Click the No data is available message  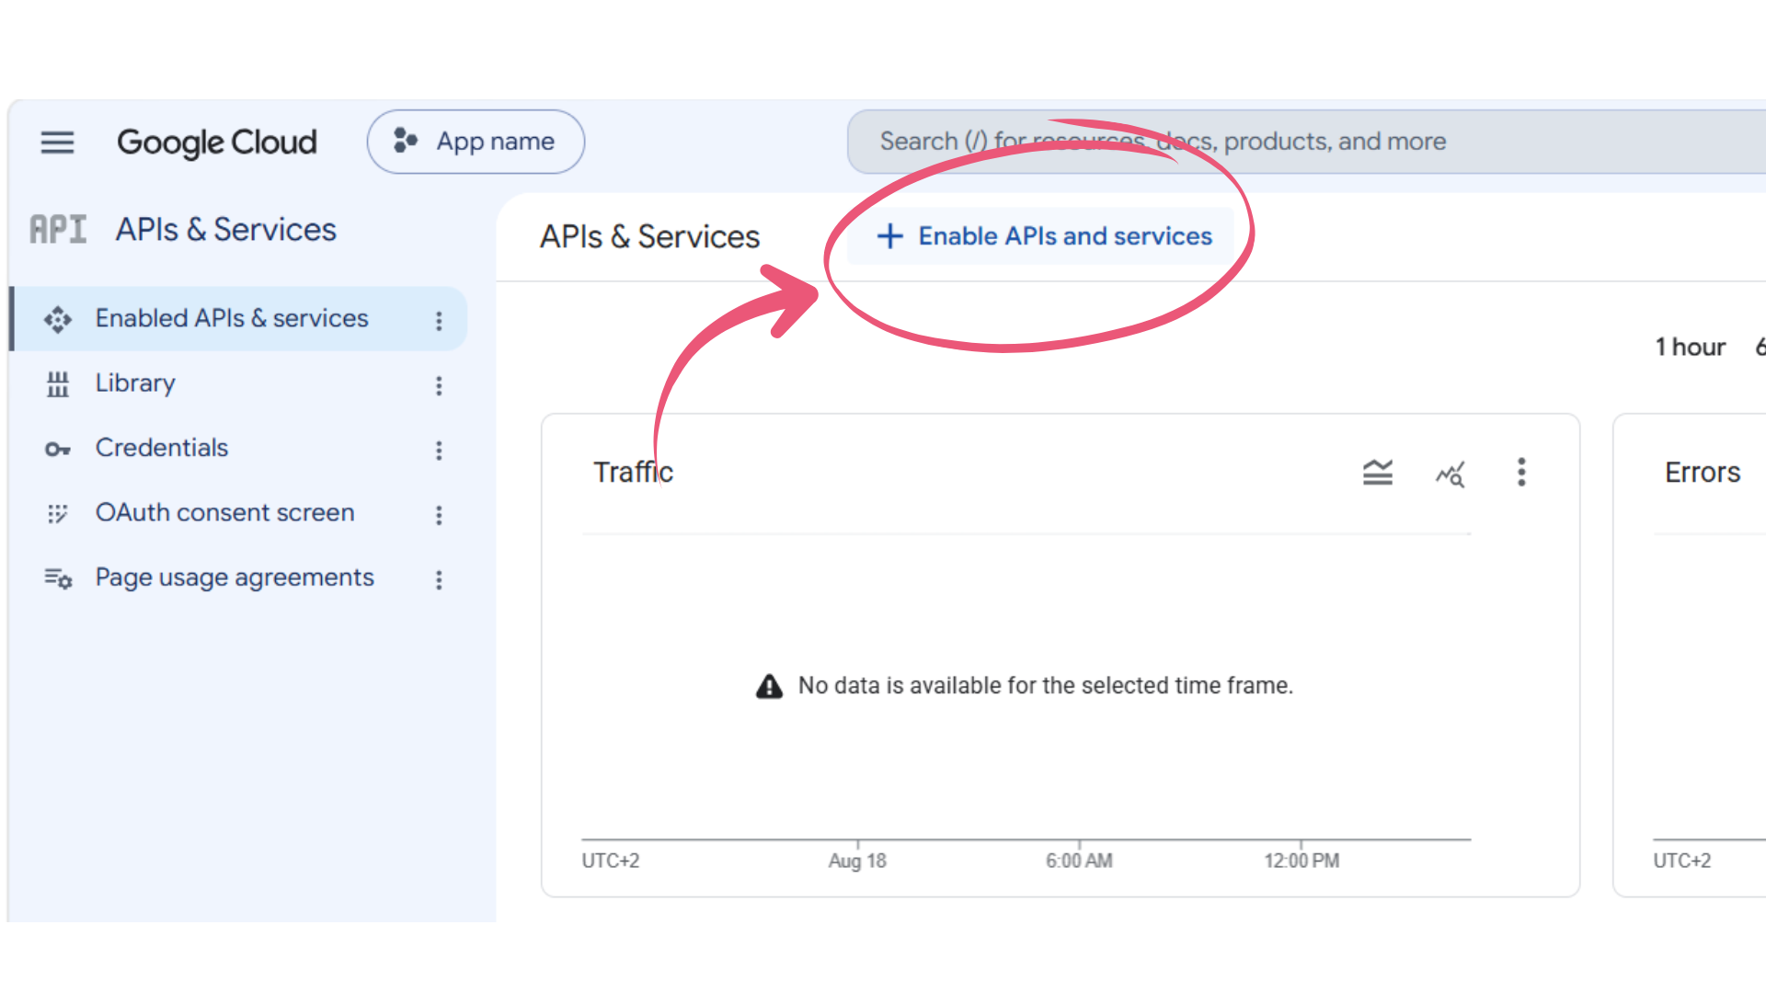click(1046, 686)
